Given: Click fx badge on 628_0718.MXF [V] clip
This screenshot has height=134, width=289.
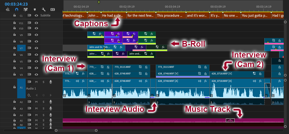Looking at the screenshot, I should pos(260,74).
